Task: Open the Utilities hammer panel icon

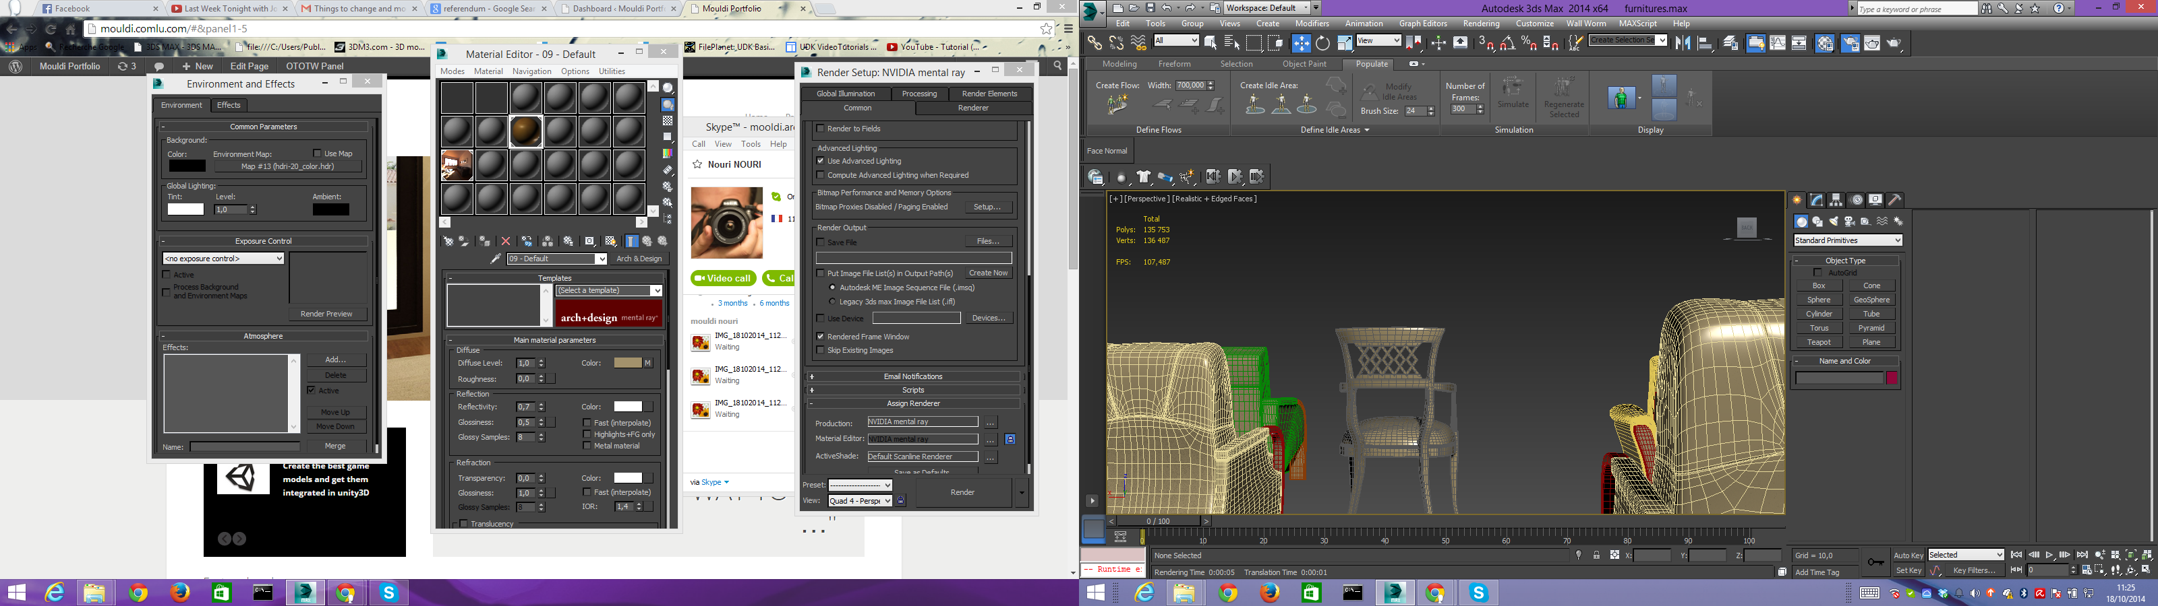Action: [x=1895, y=200]
